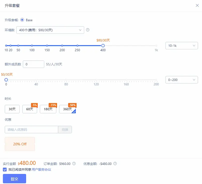The height and width of the screenshot is (184, 202).
Task: Select the 20% Off coupon card
Action: click(20, 144)
